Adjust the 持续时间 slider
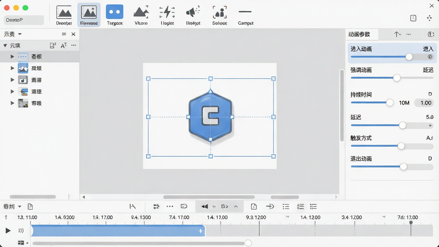Screen dimensions: 439x247 point(390,102)
